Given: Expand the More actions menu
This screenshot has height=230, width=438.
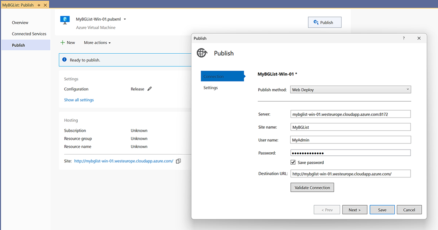Looking at the screenshot, I should pos(97,43).
